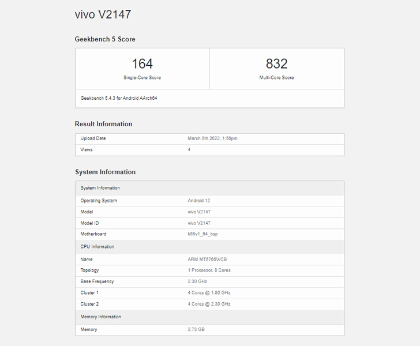The image size is (420, 346).
Task: Select the Base Frequency 2.30 GHz value
Action: pos(197,281)
